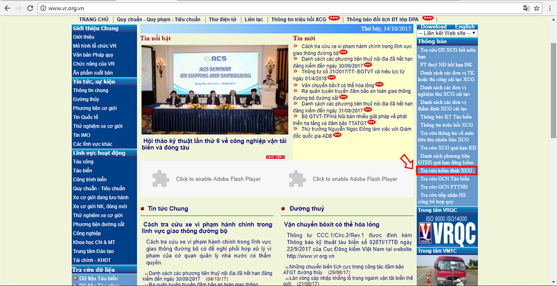Click the radio icon beside Dữ liệu Tàu biển

pyautogui.click(x=75, y=279)
